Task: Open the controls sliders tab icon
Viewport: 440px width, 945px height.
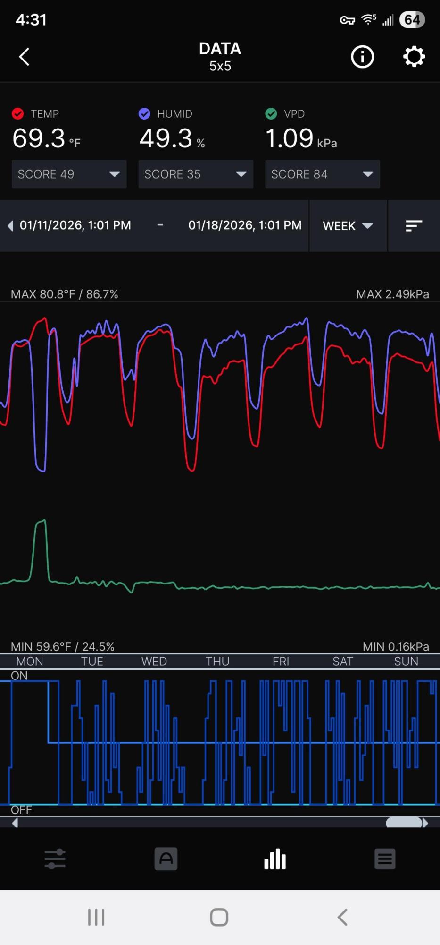Action: point(55,859)
